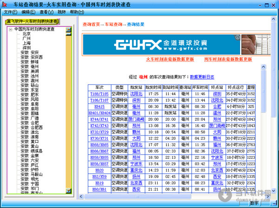Click the 翼飞软件-火车时刻表快速查 yellow button
The image size is (279, 208).
(33, 21)
